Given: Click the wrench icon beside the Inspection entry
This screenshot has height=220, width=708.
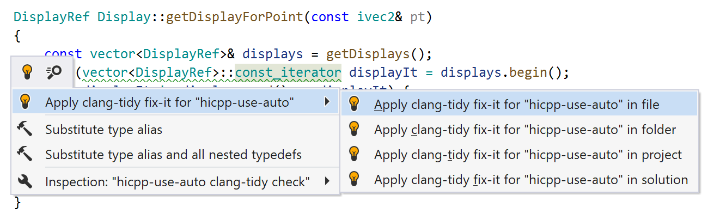Looking at the screenshot, I should 25,181.
